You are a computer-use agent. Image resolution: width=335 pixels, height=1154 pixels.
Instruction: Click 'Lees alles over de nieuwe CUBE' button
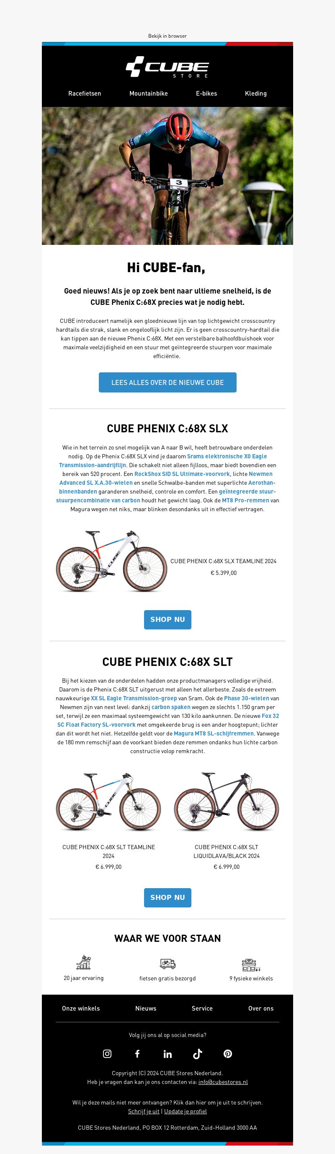(x=167, y=382)
